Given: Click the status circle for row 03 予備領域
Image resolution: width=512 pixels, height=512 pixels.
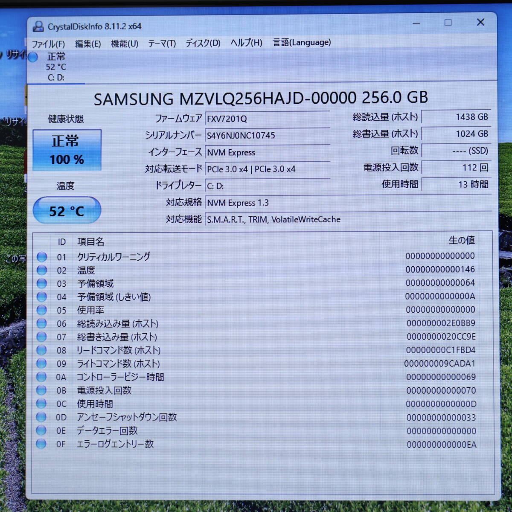Looking at the screenshot, I should click(42, 283).
